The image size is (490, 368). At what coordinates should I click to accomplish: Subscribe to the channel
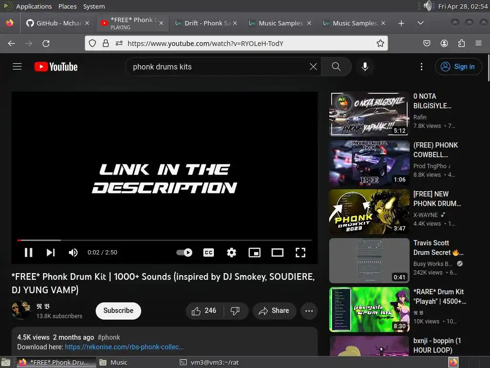119,310
